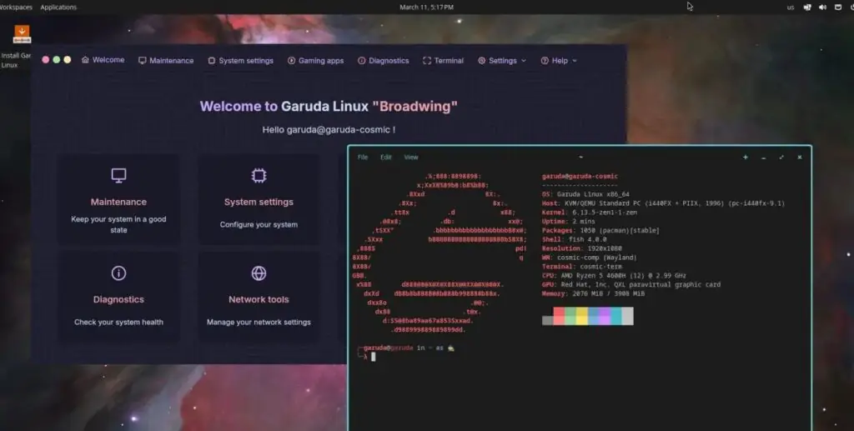Close the terminal window

point(800,158)
